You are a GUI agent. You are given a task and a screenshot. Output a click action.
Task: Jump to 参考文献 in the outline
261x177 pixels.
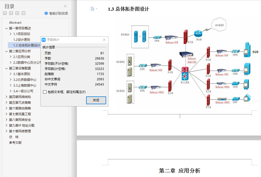(x=15, y=143)
